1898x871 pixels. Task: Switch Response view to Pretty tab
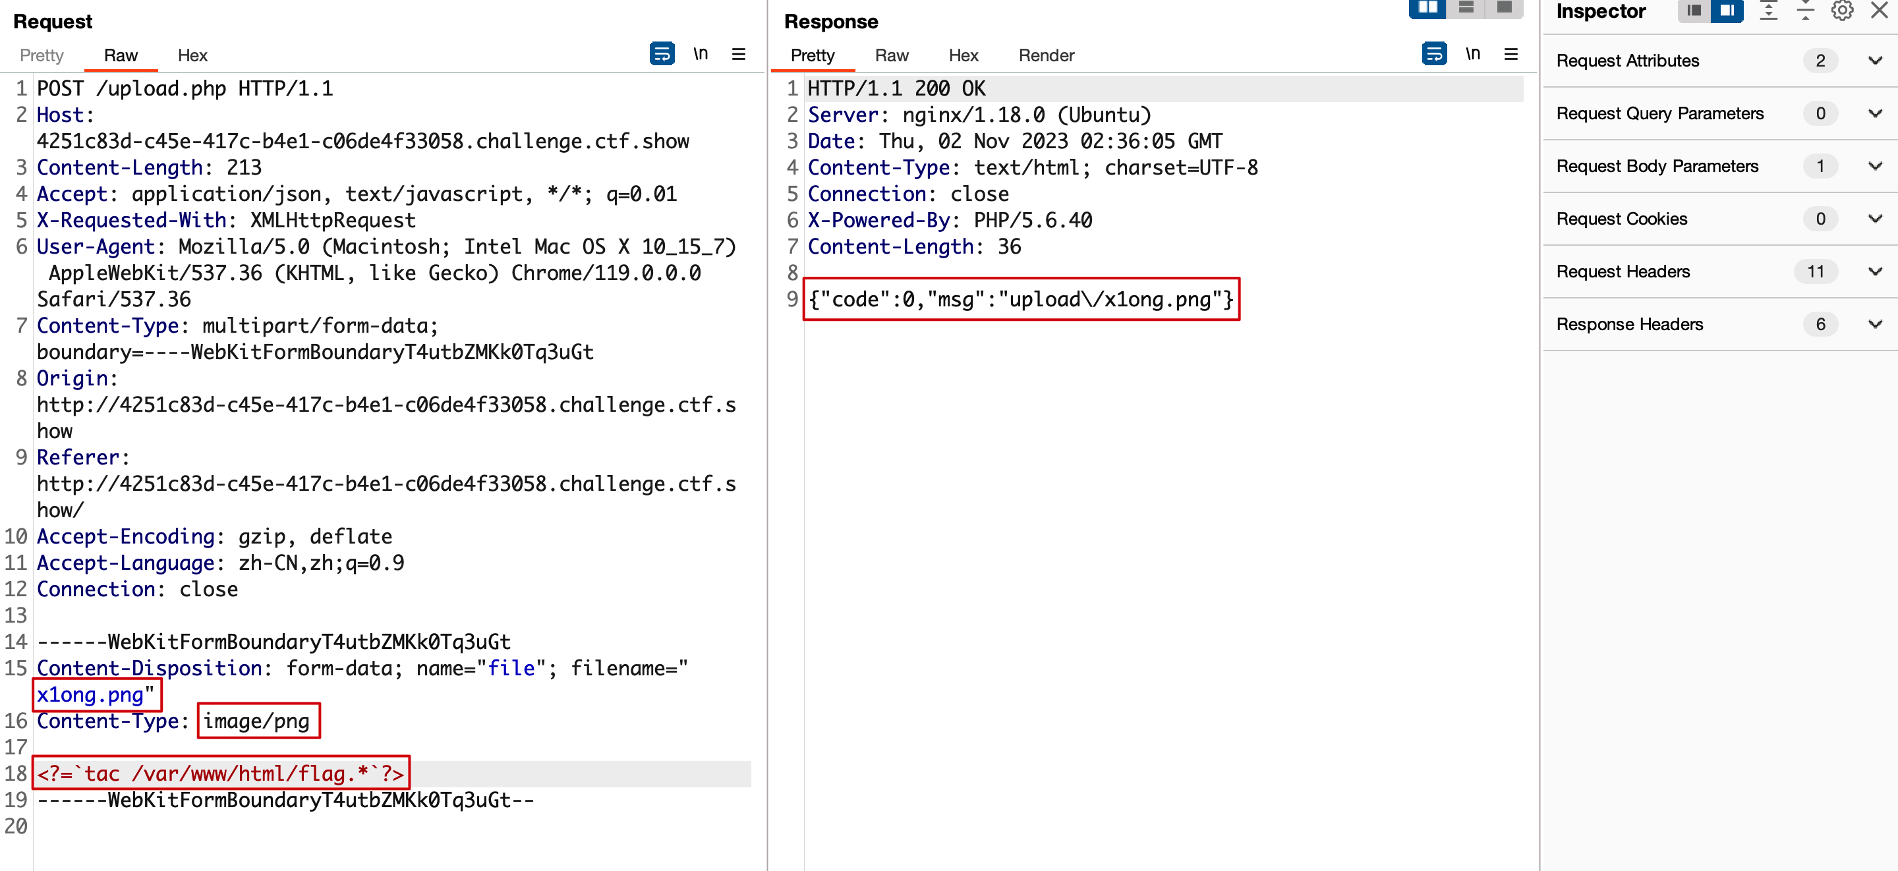(x=813, y=55)
